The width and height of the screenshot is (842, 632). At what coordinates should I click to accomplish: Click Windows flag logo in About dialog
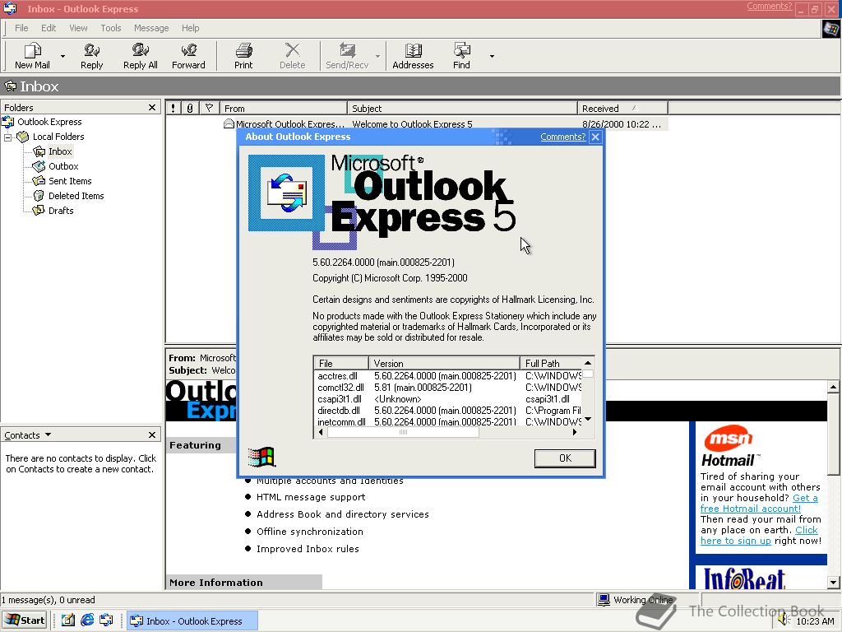(x=262, y=458)
